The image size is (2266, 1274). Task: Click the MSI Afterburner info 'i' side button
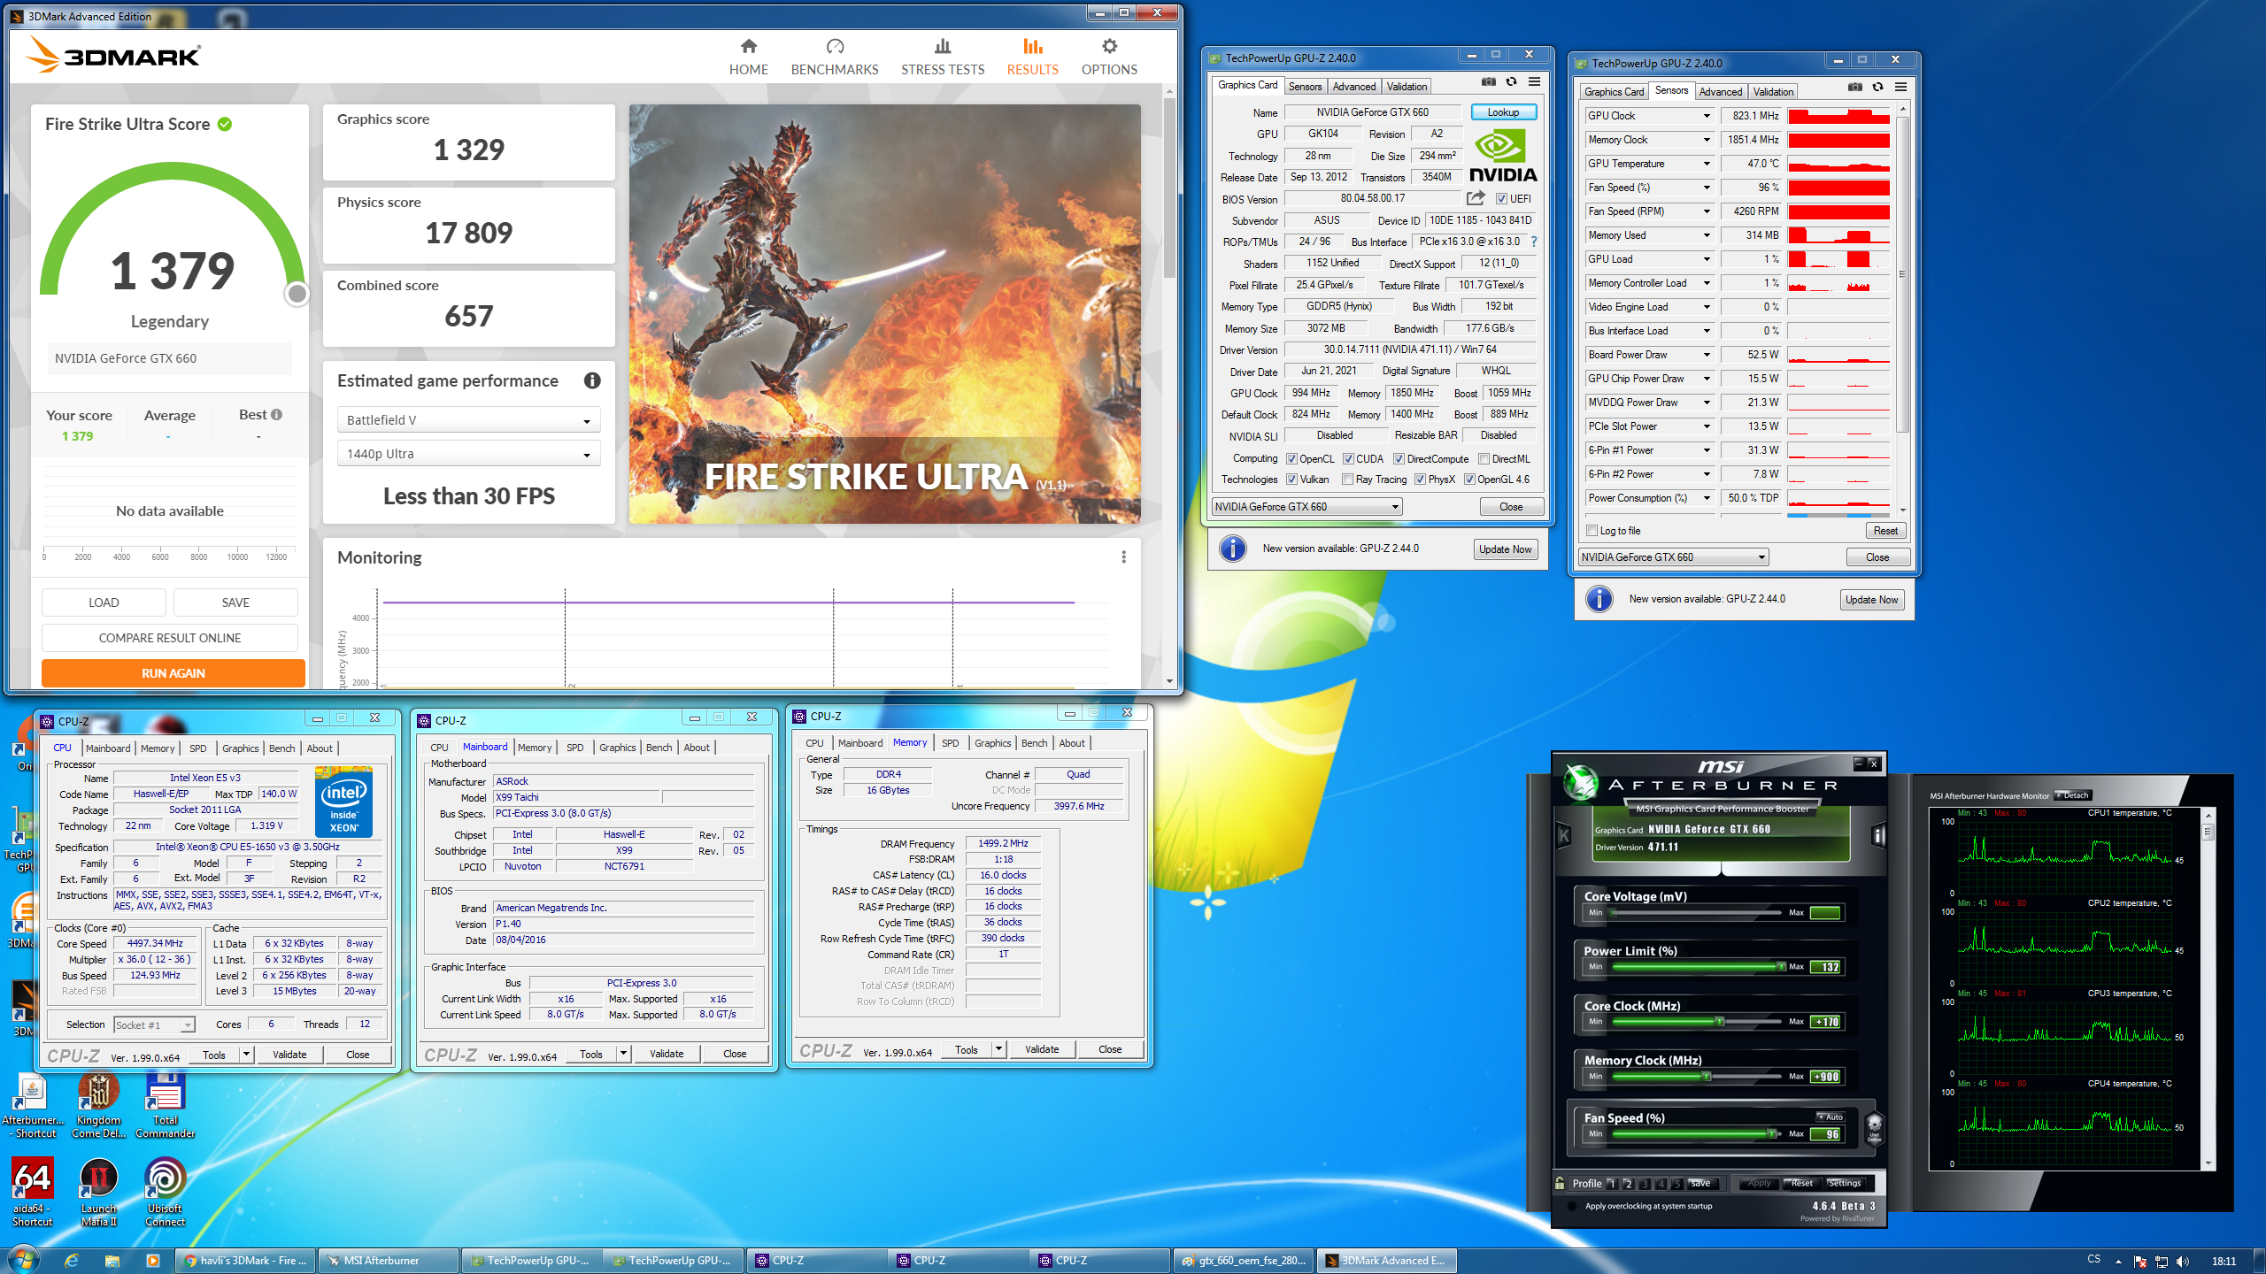point(1878,835)
